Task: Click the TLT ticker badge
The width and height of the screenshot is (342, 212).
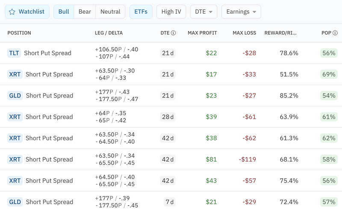Action: [x=14, y=53]
